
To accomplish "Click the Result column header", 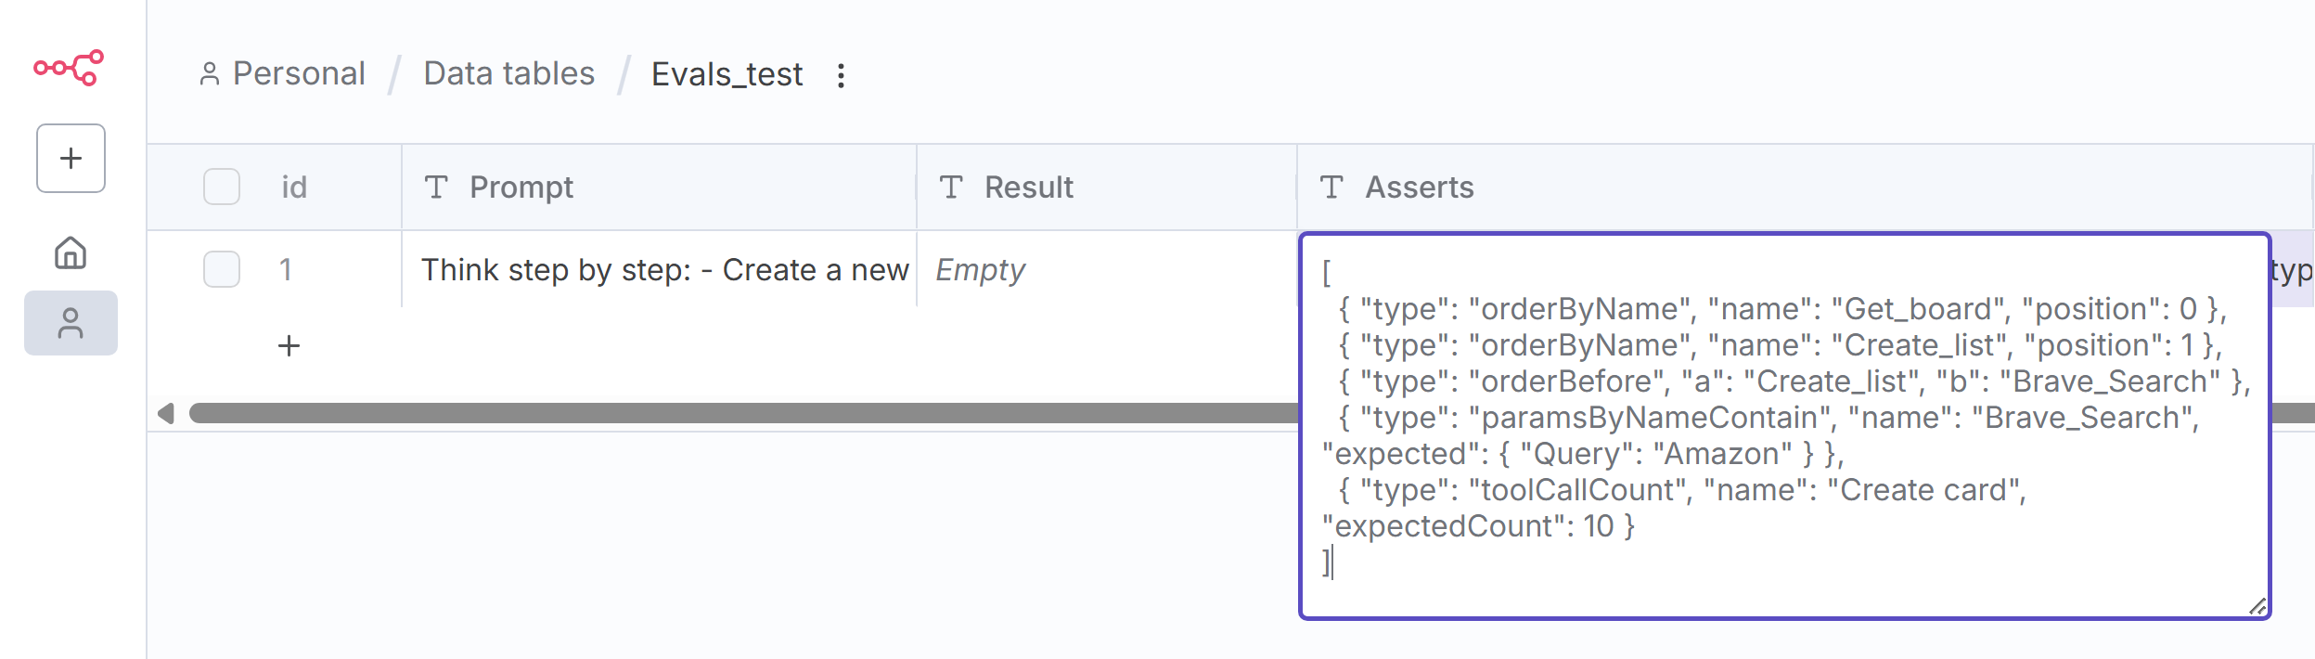I will coord(1028,187).
